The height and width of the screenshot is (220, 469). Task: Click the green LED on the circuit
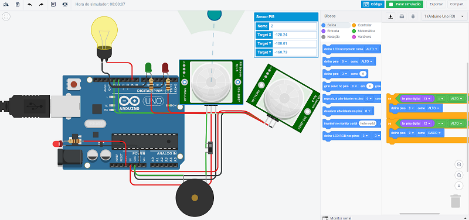148,68
